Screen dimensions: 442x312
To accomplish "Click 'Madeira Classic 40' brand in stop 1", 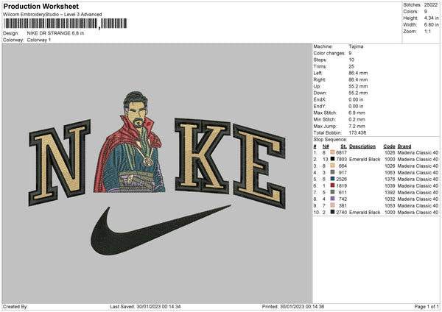I will pos(418,152).
